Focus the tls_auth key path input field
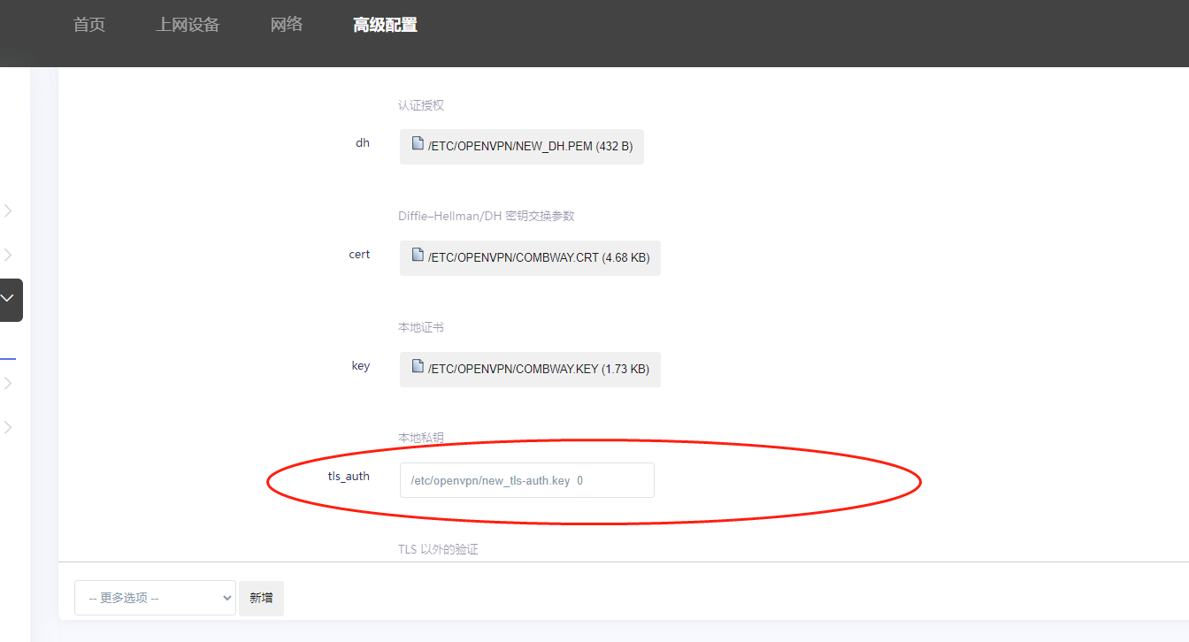This screenshot has width=1189, height=642. point(526,480)
